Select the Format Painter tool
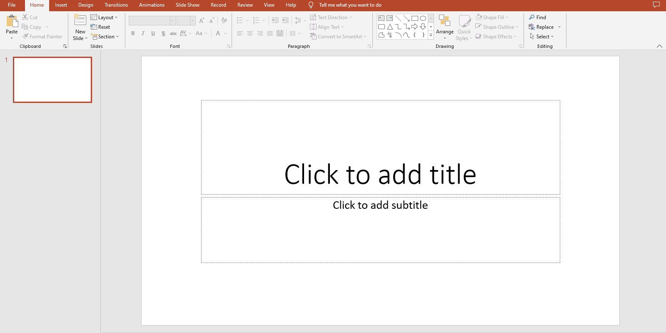The height and width of the screenshot is (333, 666). [x=42, y=37]
